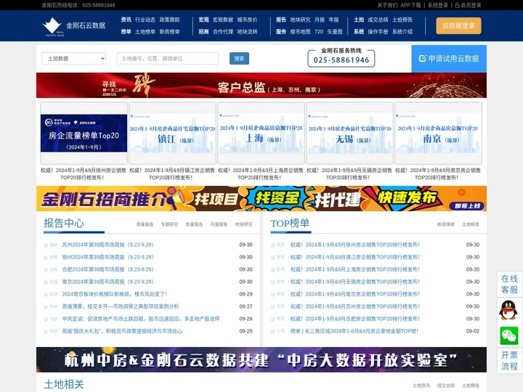The height and width of the screenshot is (392, 523).
Task: Open QQ penguin online chat icon
Action: pyautogui.click(x=508, y=311)
